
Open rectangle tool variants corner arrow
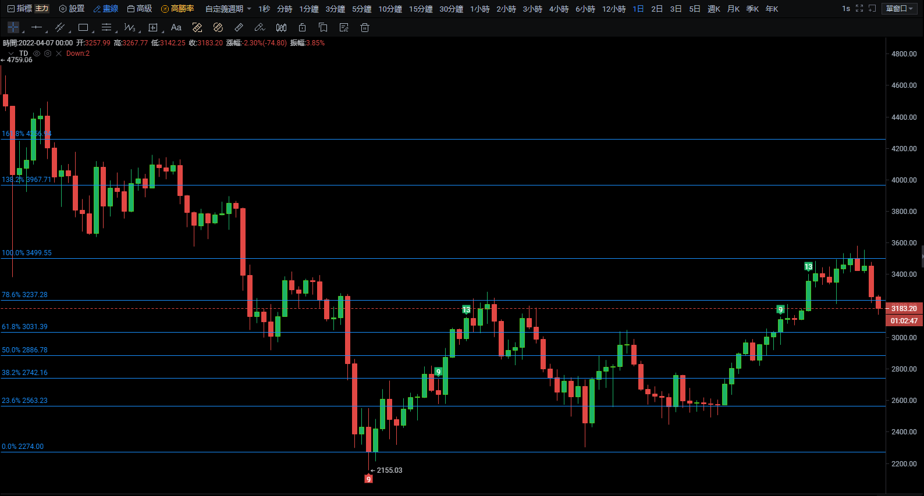point(92,31)
